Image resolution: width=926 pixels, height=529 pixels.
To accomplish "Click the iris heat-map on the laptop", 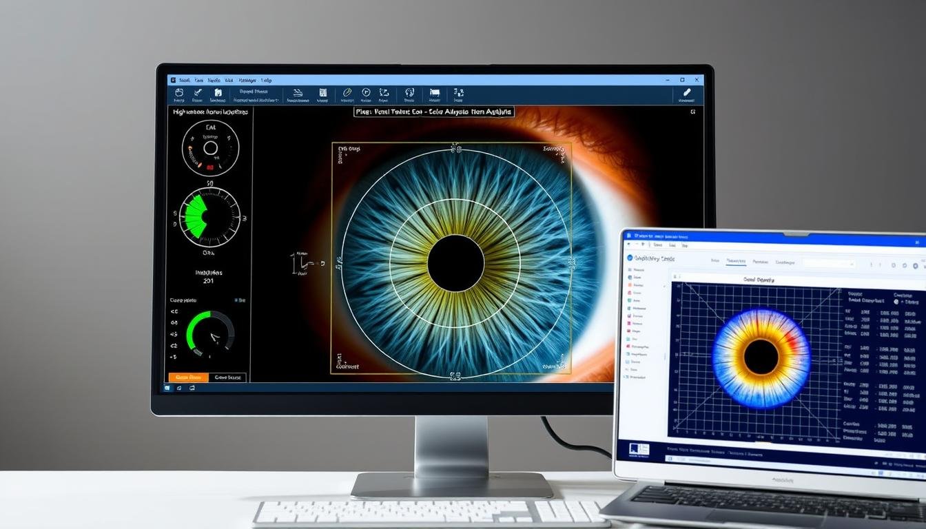I will 761,357.
